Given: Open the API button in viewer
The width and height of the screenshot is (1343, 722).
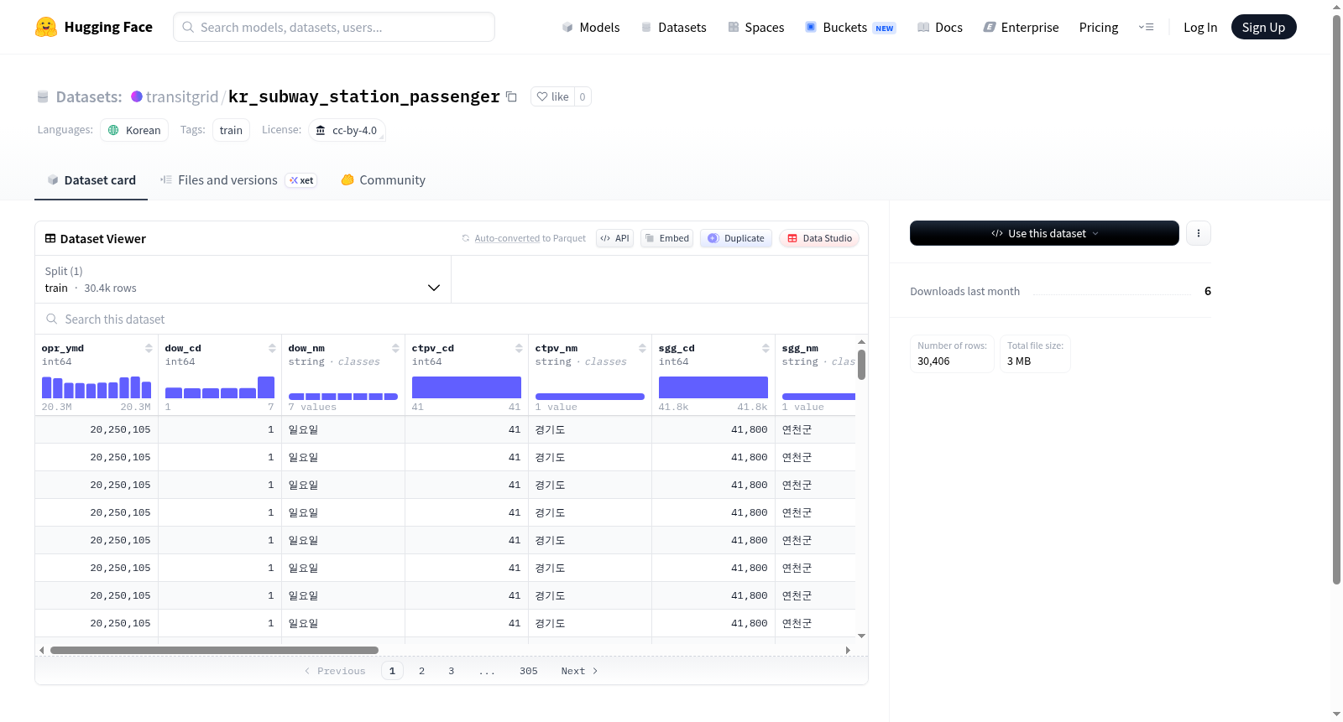Looking at the screenshot, I should (614, 238).
